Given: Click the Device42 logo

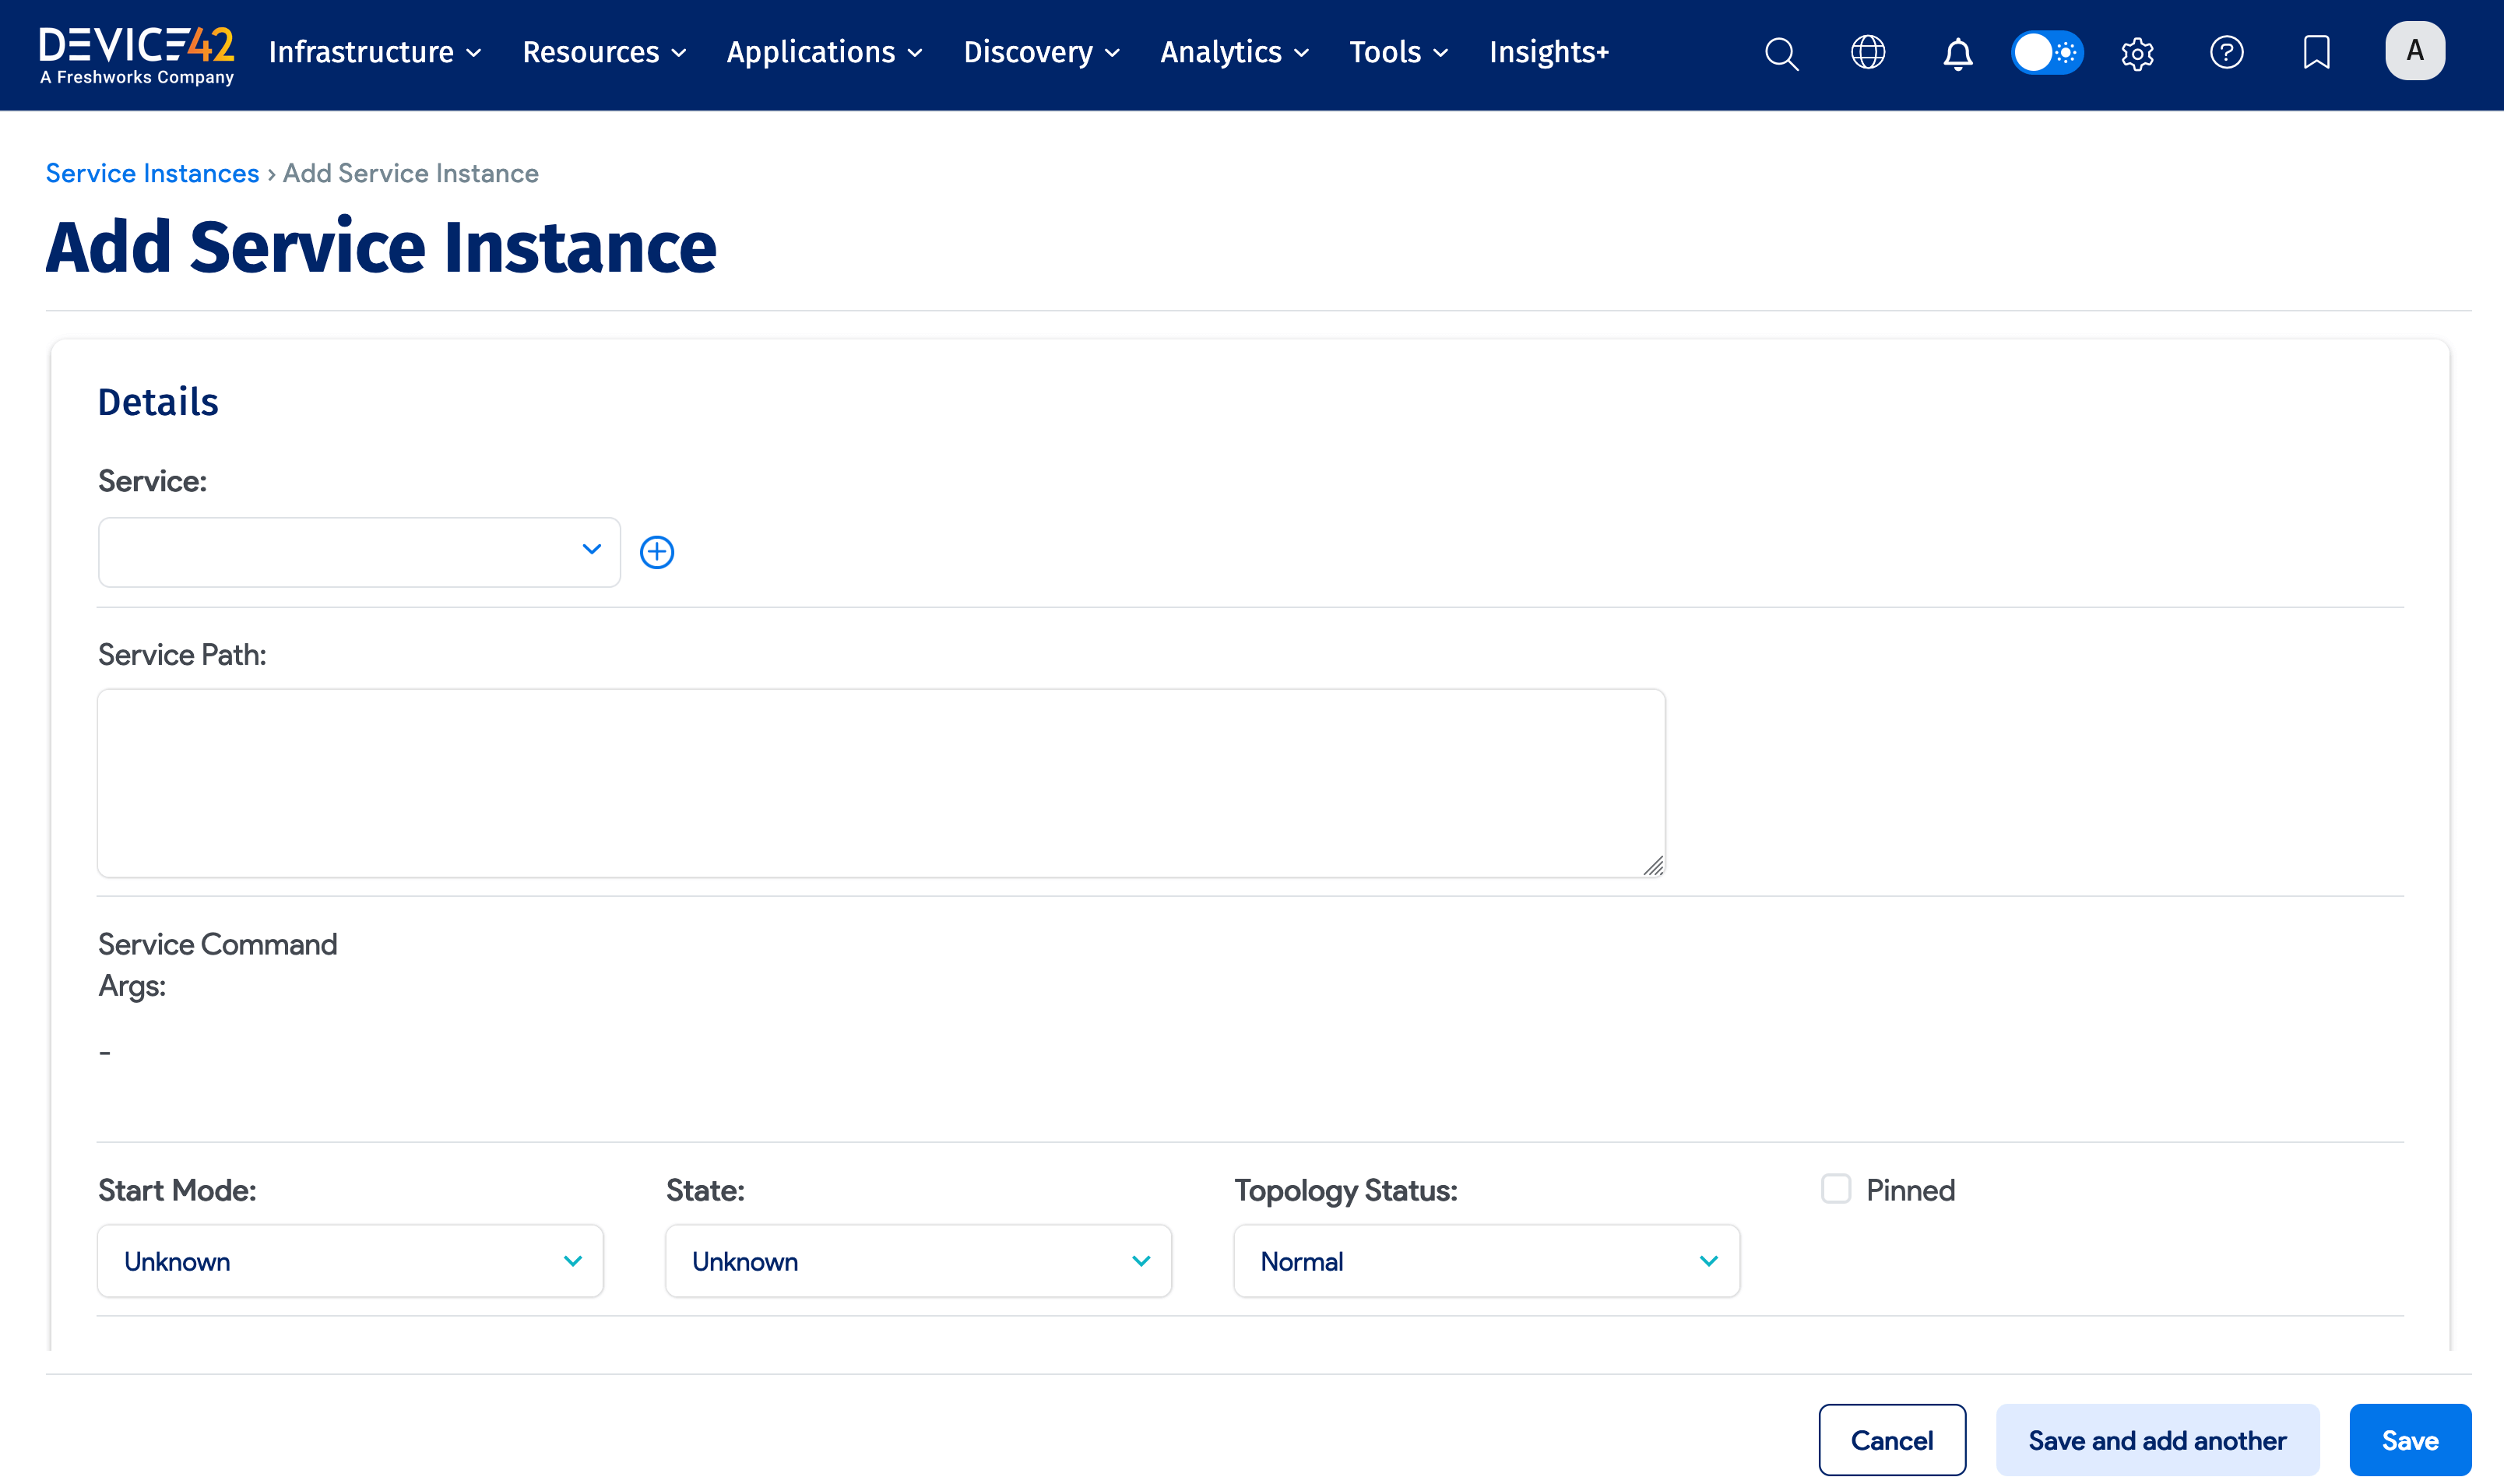Looking at the screenshot, I should pyautogui.click(x=136, y=52).
